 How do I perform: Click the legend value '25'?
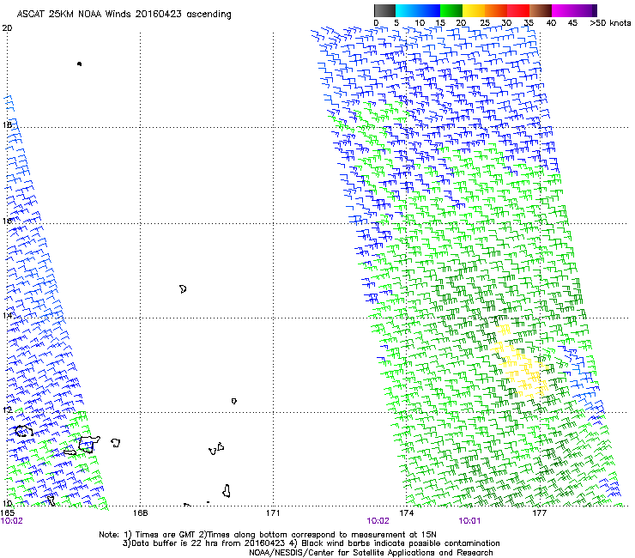(x=485, y=22)
